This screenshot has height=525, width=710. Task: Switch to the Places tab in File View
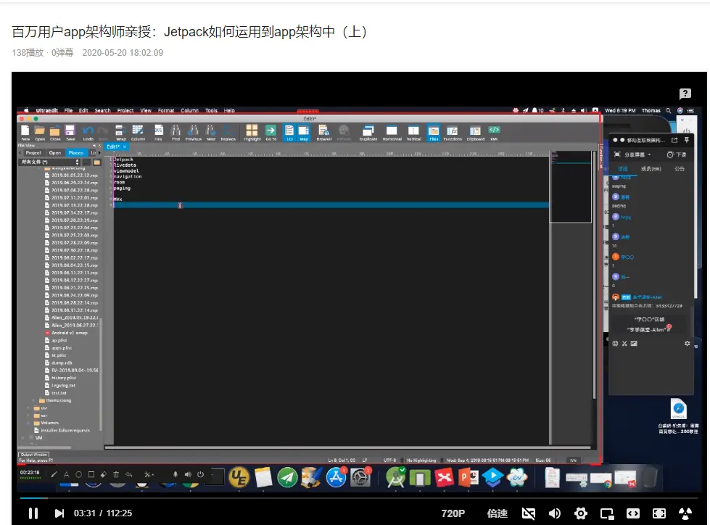[75, 153]
